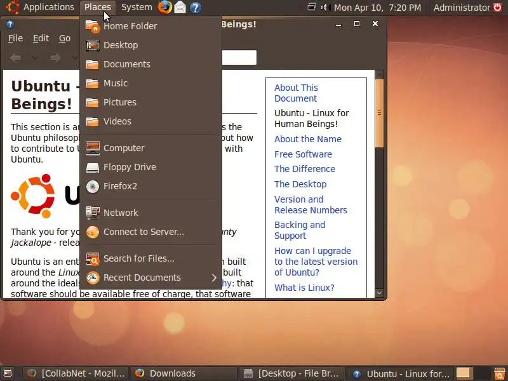This screenshot has height=381, width=508.
Task: Click the red power shutdown icon
Action: tap(498, 7)
